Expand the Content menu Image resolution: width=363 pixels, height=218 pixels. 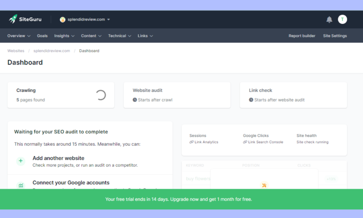91,36
